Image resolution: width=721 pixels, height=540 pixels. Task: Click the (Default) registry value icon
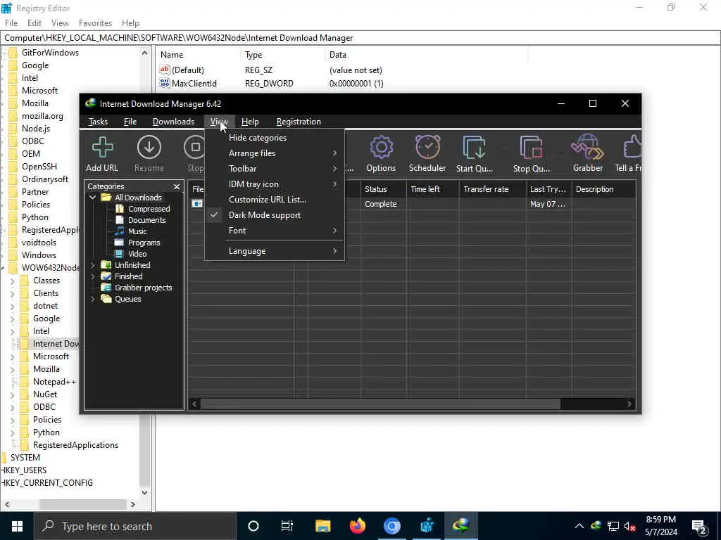click(165, 70)
